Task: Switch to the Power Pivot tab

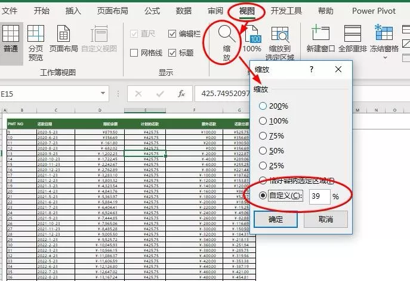Action: (374, 11)
